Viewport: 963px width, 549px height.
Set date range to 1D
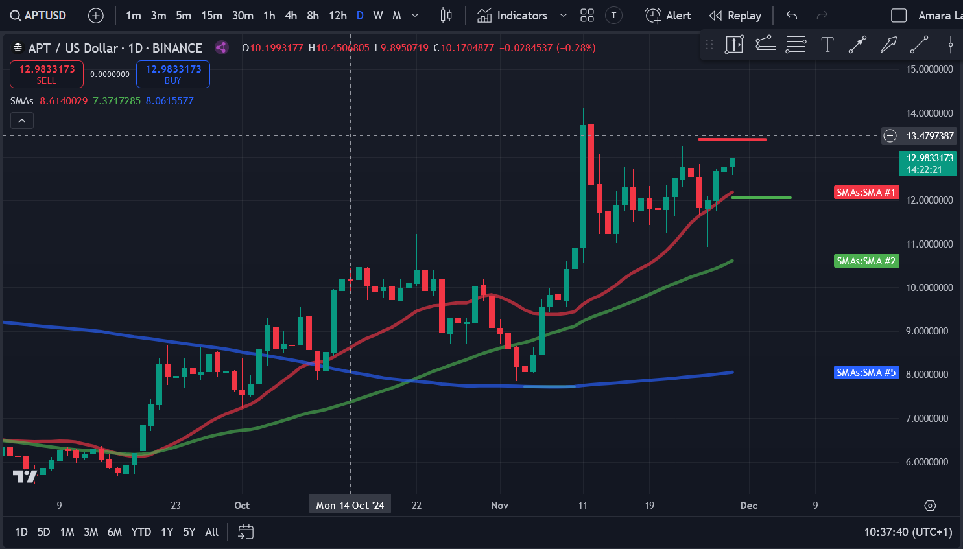(x=21, y=532)
